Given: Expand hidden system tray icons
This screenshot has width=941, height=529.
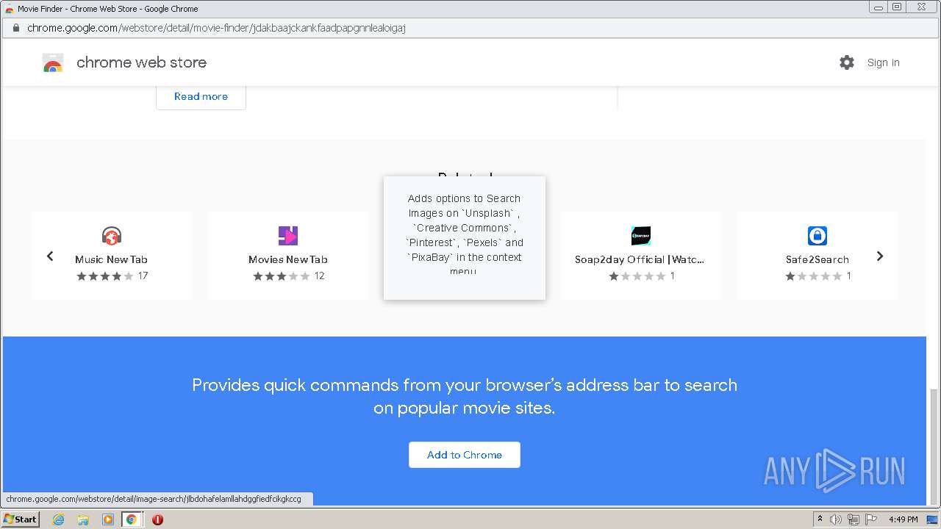Looking at the screenshot, I should coord(820,519).
